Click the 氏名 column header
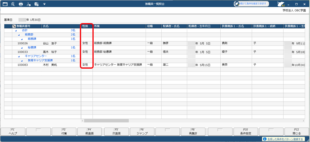This screenshot has height=142, width=310. 61,26
